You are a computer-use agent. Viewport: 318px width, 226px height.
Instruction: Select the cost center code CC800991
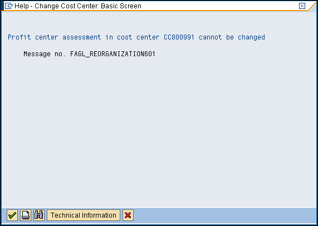pyautogui.click(x=179, y=37)
